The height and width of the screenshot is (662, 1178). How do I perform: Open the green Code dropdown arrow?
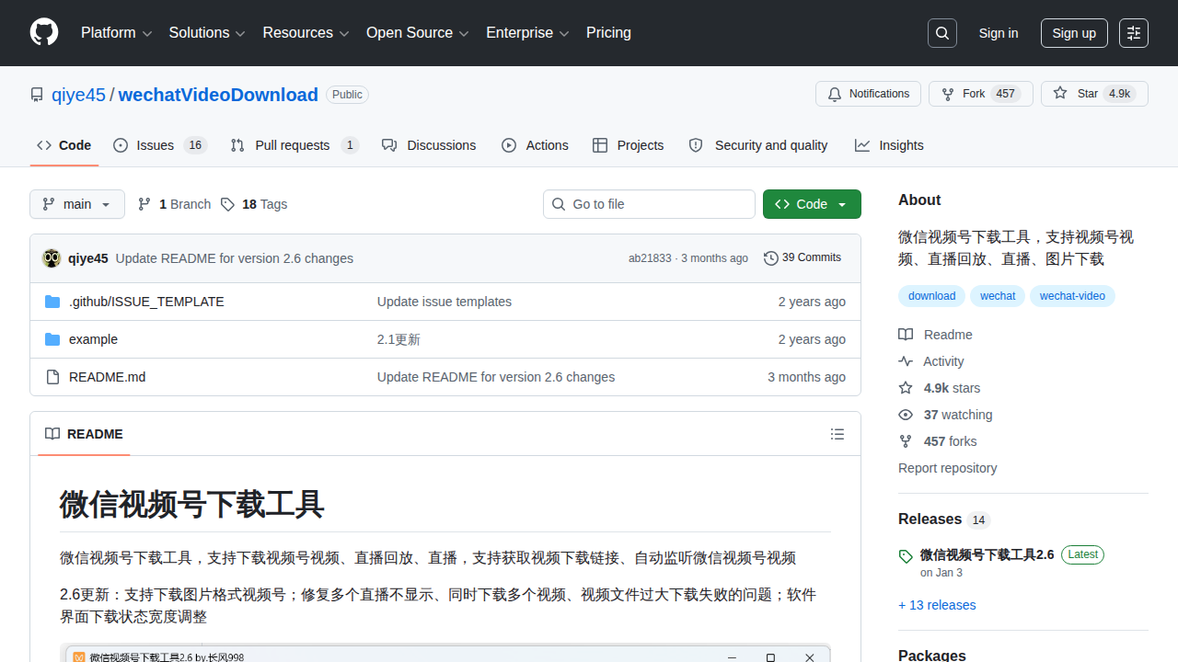[844, 204]
